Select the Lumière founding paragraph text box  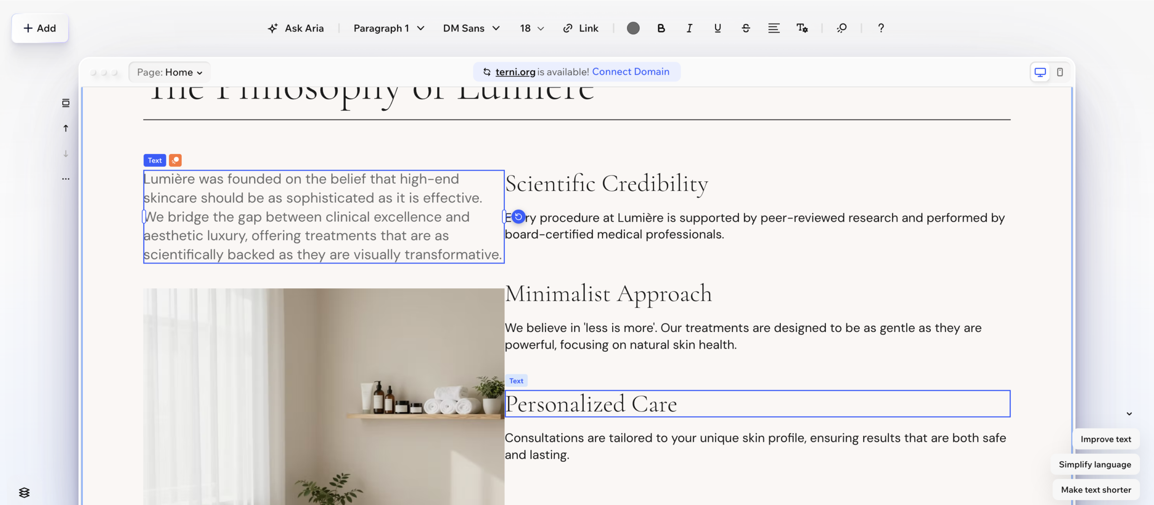point(324,217)
